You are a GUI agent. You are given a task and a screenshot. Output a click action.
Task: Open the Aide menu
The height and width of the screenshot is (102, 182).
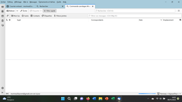(x=65, y=2)
